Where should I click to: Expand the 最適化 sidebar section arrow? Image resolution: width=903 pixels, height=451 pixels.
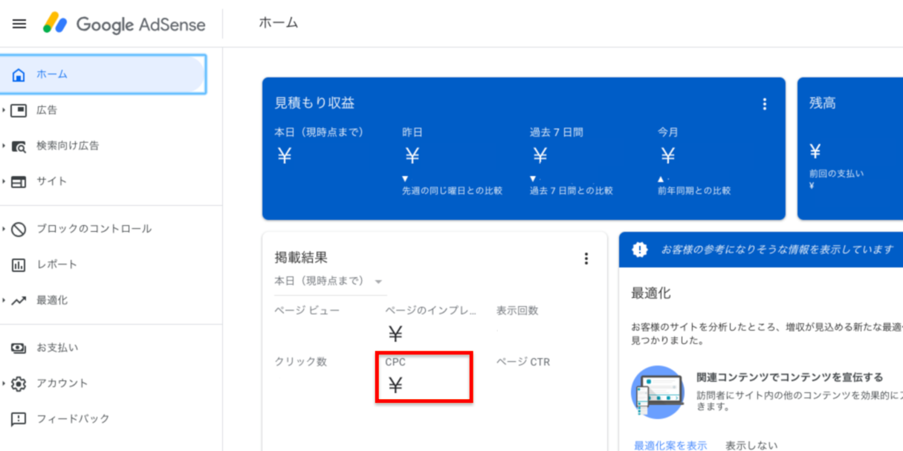tap(4, 300)
